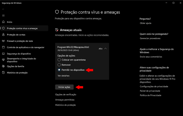Viewport: 183px width, 116px height.
Task: Select the Remover radio option
Action: pyautogui.click(x=59, y=65)
